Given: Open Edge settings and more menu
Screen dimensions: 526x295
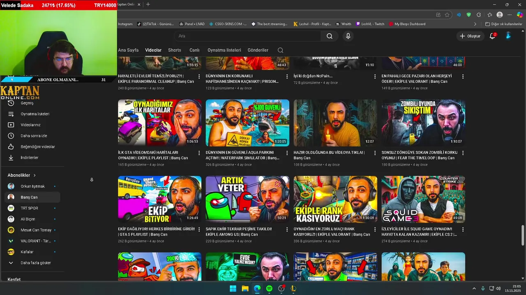Looking at the screenshot, I should 510,15.
